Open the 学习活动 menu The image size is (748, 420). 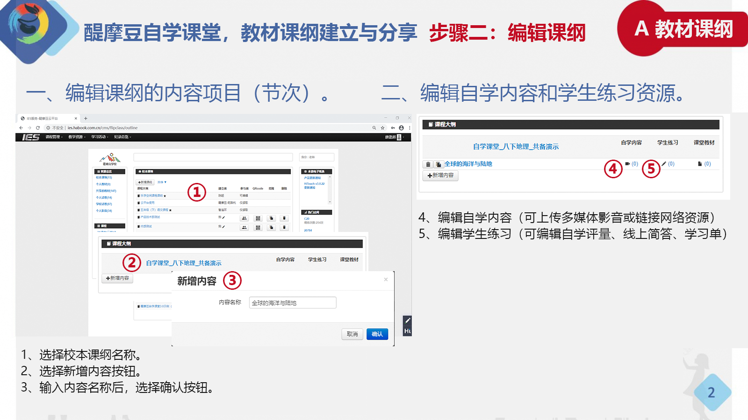tap(100, 137)
